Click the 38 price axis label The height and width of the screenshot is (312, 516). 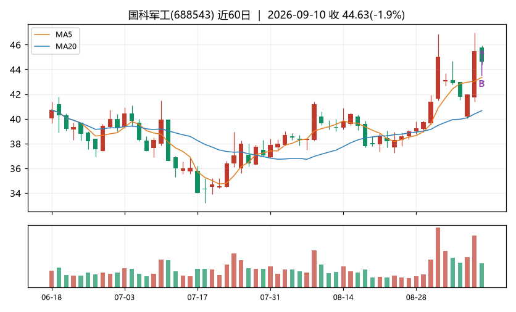point(15,144)
